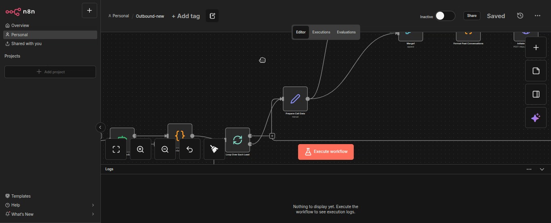The height and width of the screenshot is (223, 551).
Task: Expand the Help menu
Action: (50, 205)
